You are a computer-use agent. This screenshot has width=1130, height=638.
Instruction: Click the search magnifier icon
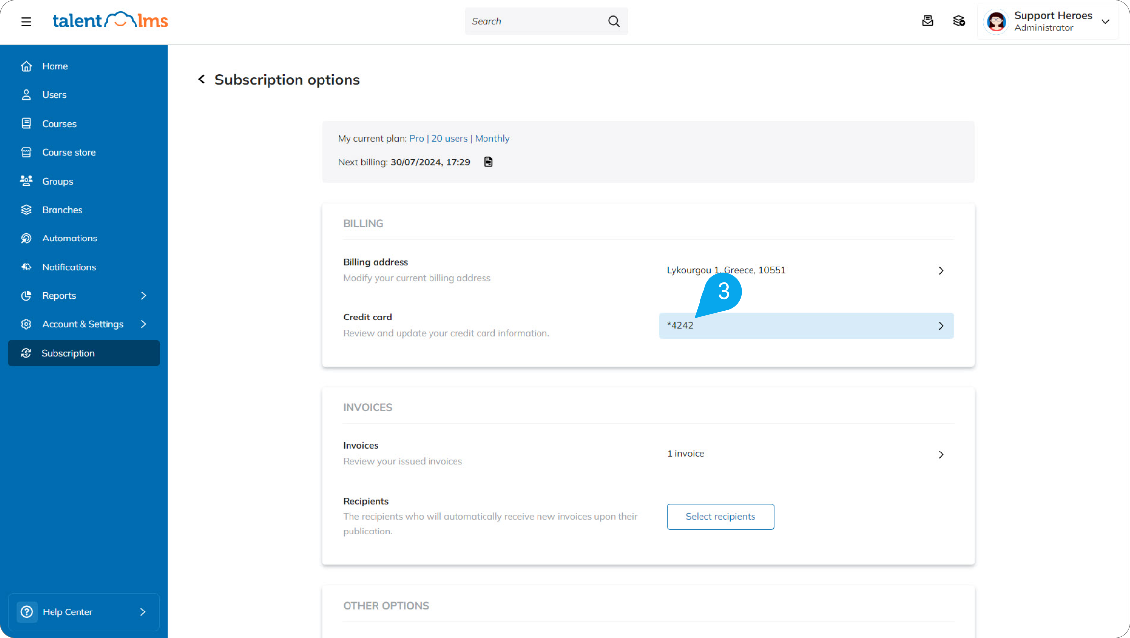614,21
